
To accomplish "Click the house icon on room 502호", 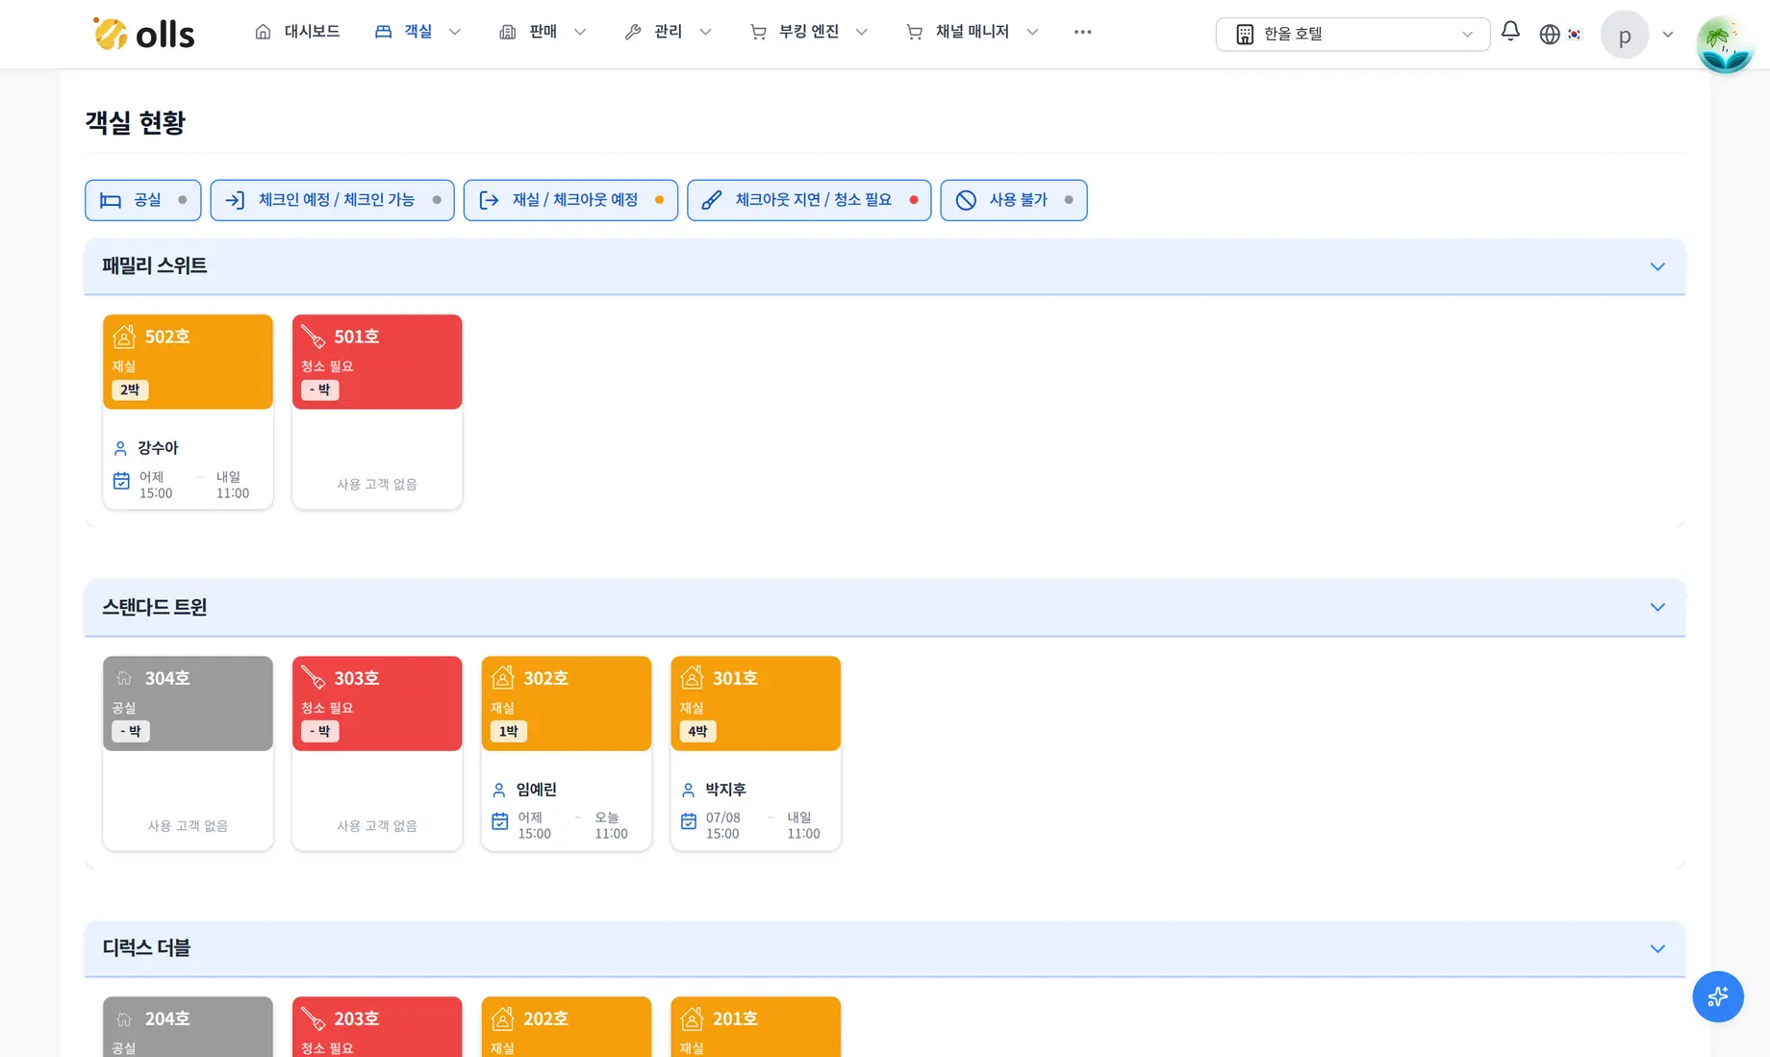I will click(124, 337).
